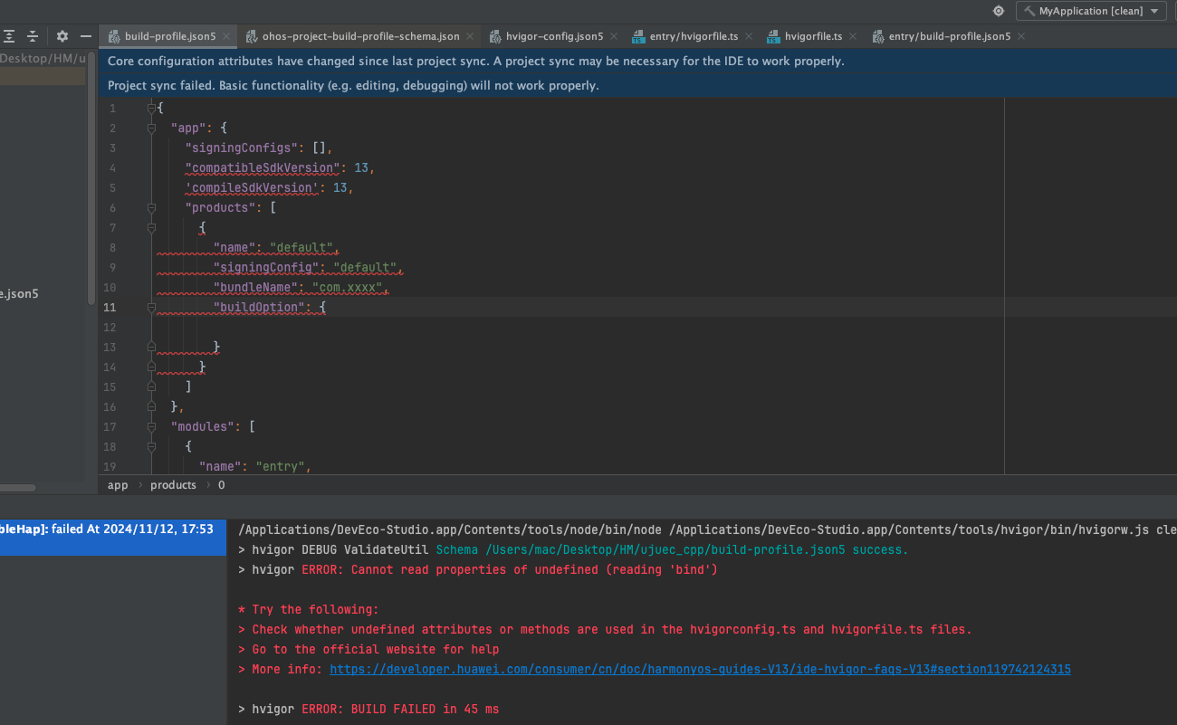Click the Expand All icon in project panel
This screenshot has width=1177, height=725.
click(x=8, y=36)
